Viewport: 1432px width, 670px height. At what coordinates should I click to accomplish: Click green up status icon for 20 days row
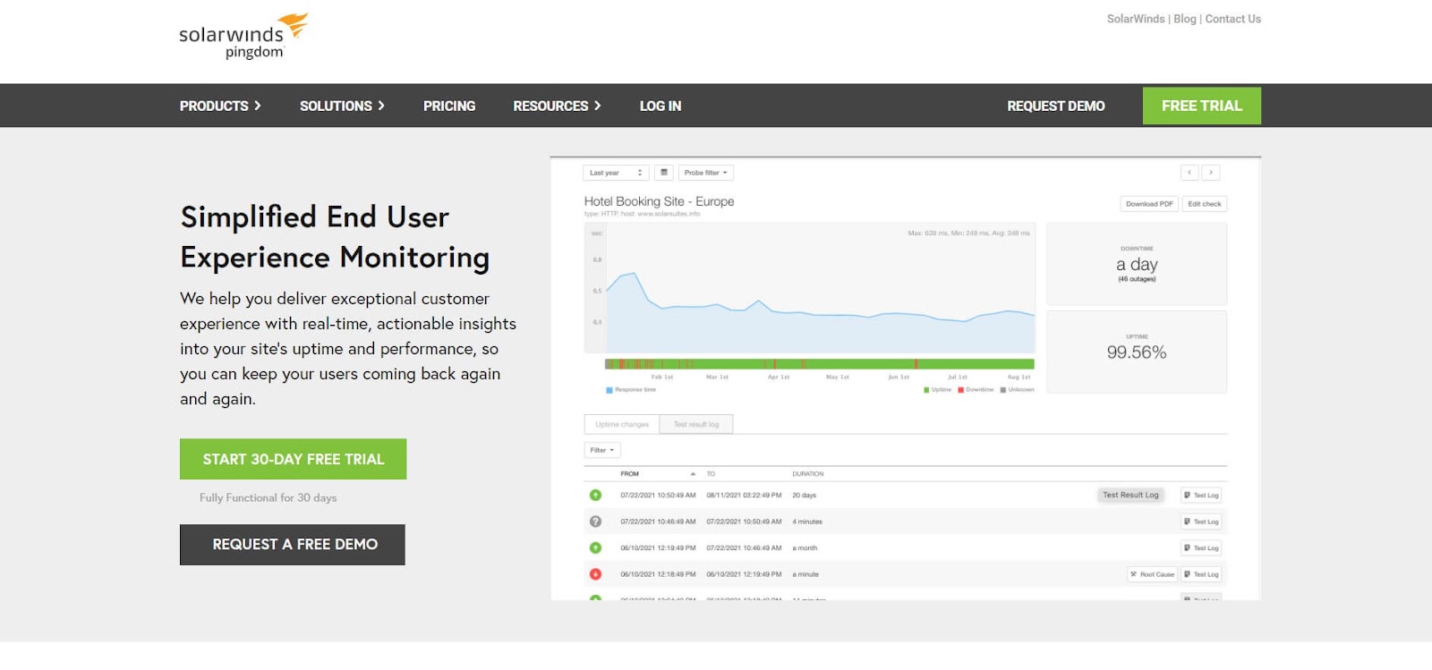(x=595, y=495)
